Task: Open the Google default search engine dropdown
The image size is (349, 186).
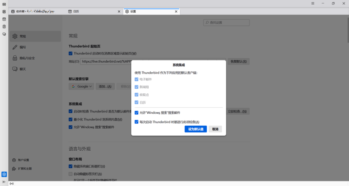Action: point(81,87)
